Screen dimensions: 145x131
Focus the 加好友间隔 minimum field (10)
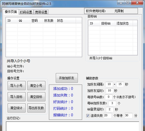point(109,84)
